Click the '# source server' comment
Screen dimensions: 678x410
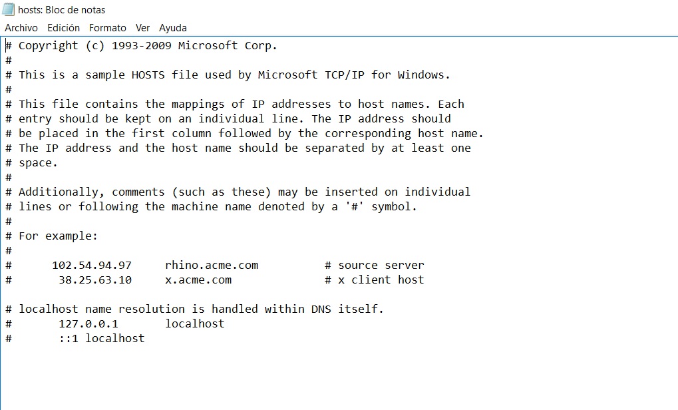pyautogui.click(x=375, y=265)
